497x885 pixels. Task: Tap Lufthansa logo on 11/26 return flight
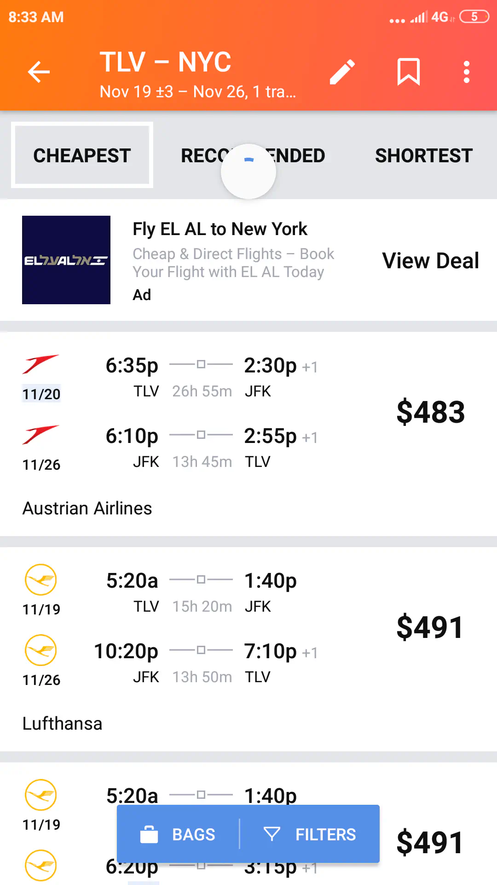(x=40, y=650)
